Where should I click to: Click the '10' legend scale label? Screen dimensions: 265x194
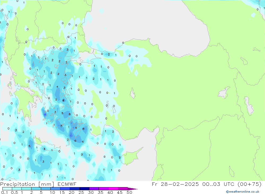(52, 192)
